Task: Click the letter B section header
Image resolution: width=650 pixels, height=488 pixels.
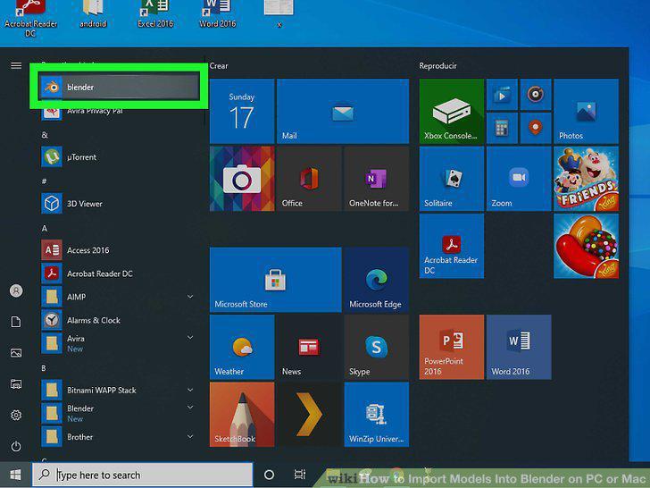Action: (44, 368)
